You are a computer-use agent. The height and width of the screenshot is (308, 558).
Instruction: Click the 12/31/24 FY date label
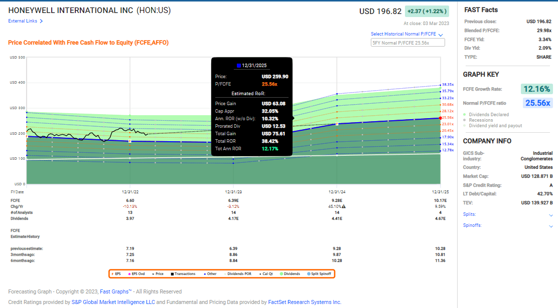coord(337,192)
